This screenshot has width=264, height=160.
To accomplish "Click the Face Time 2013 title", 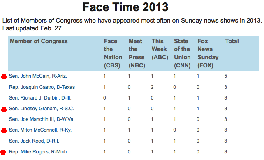I will (125, 7).
